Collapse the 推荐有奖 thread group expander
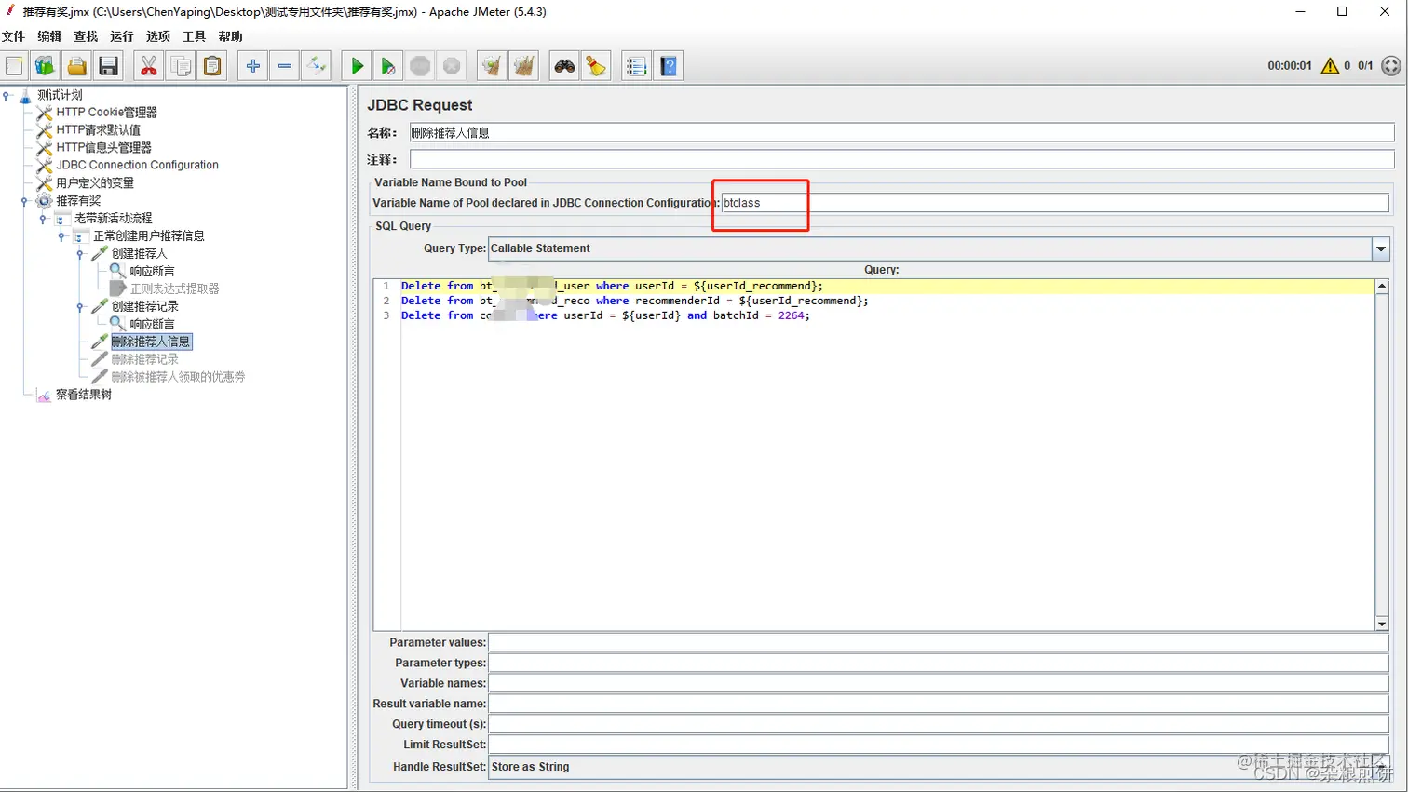This screenshot has width=1408, height=792. click(x=24, y=201)
